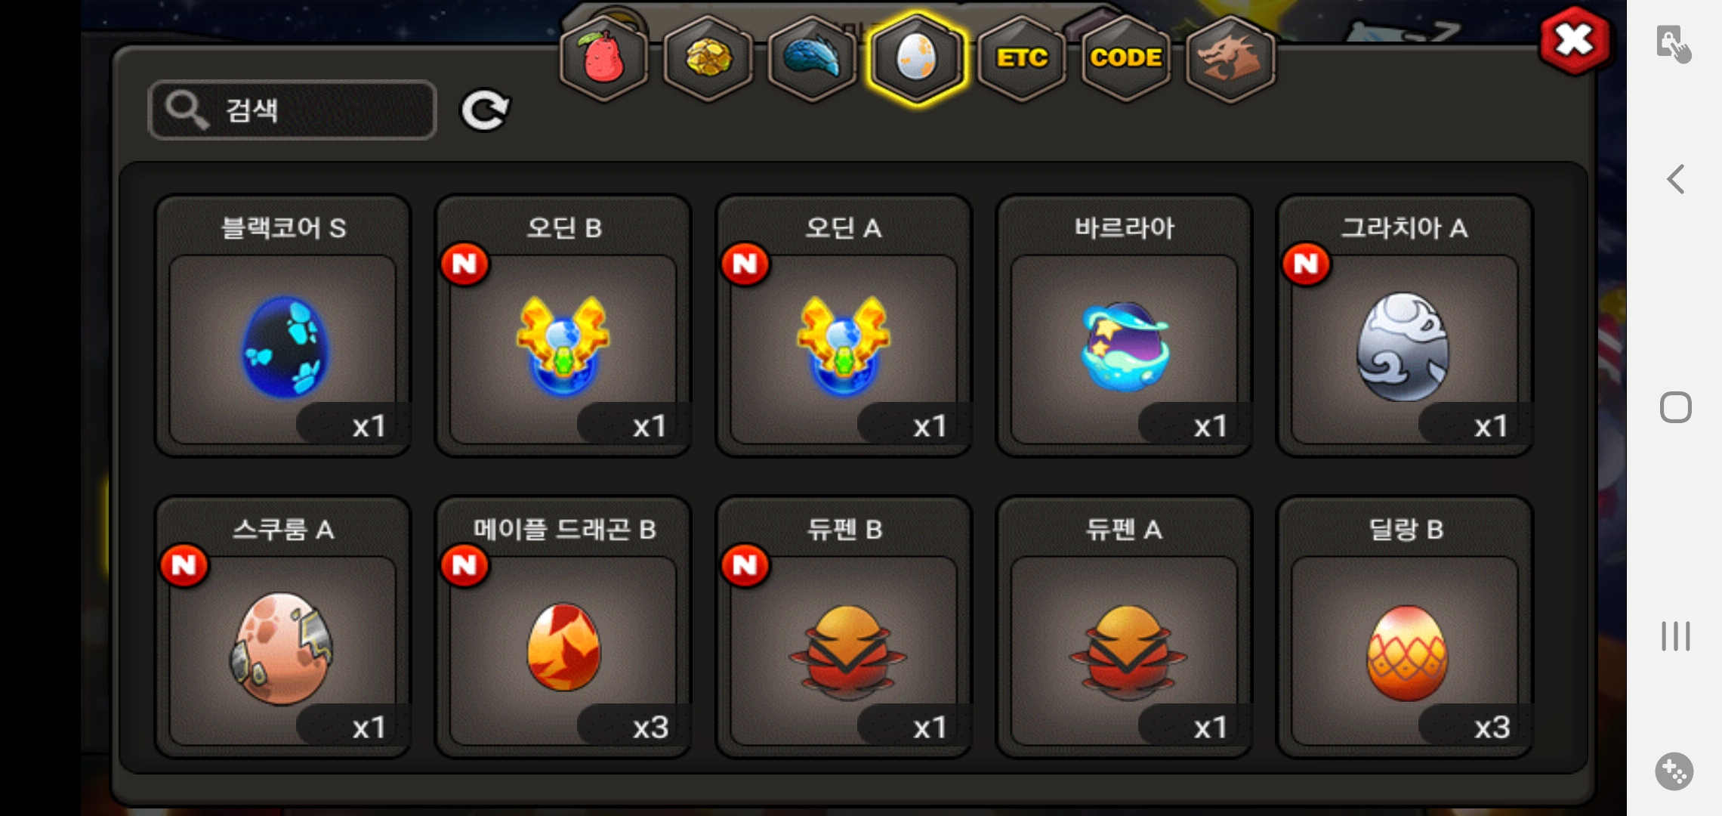Click the 검색 search input field

[292, 110]
